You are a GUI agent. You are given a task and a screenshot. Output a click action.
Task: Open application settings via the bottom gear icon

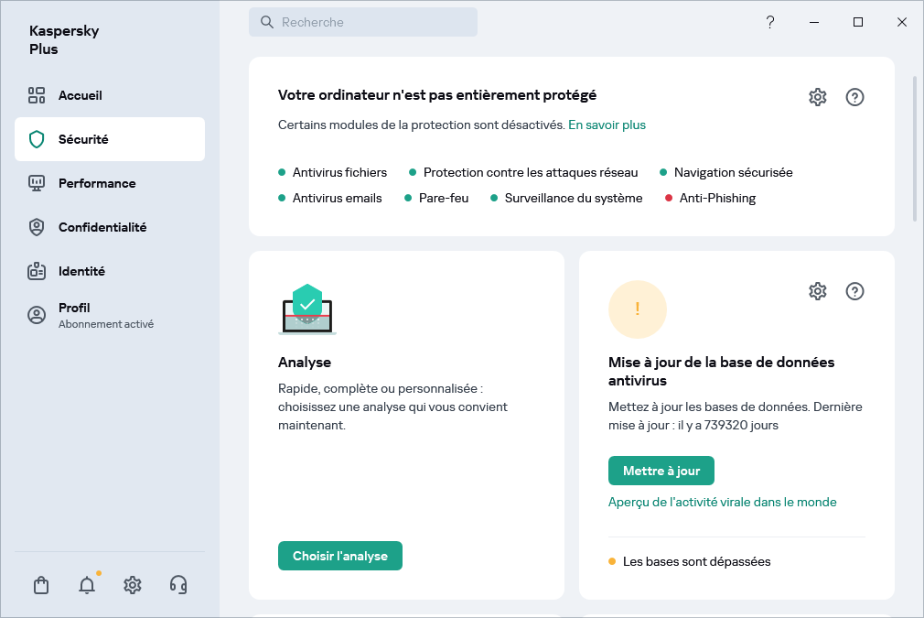pos(132,584)
